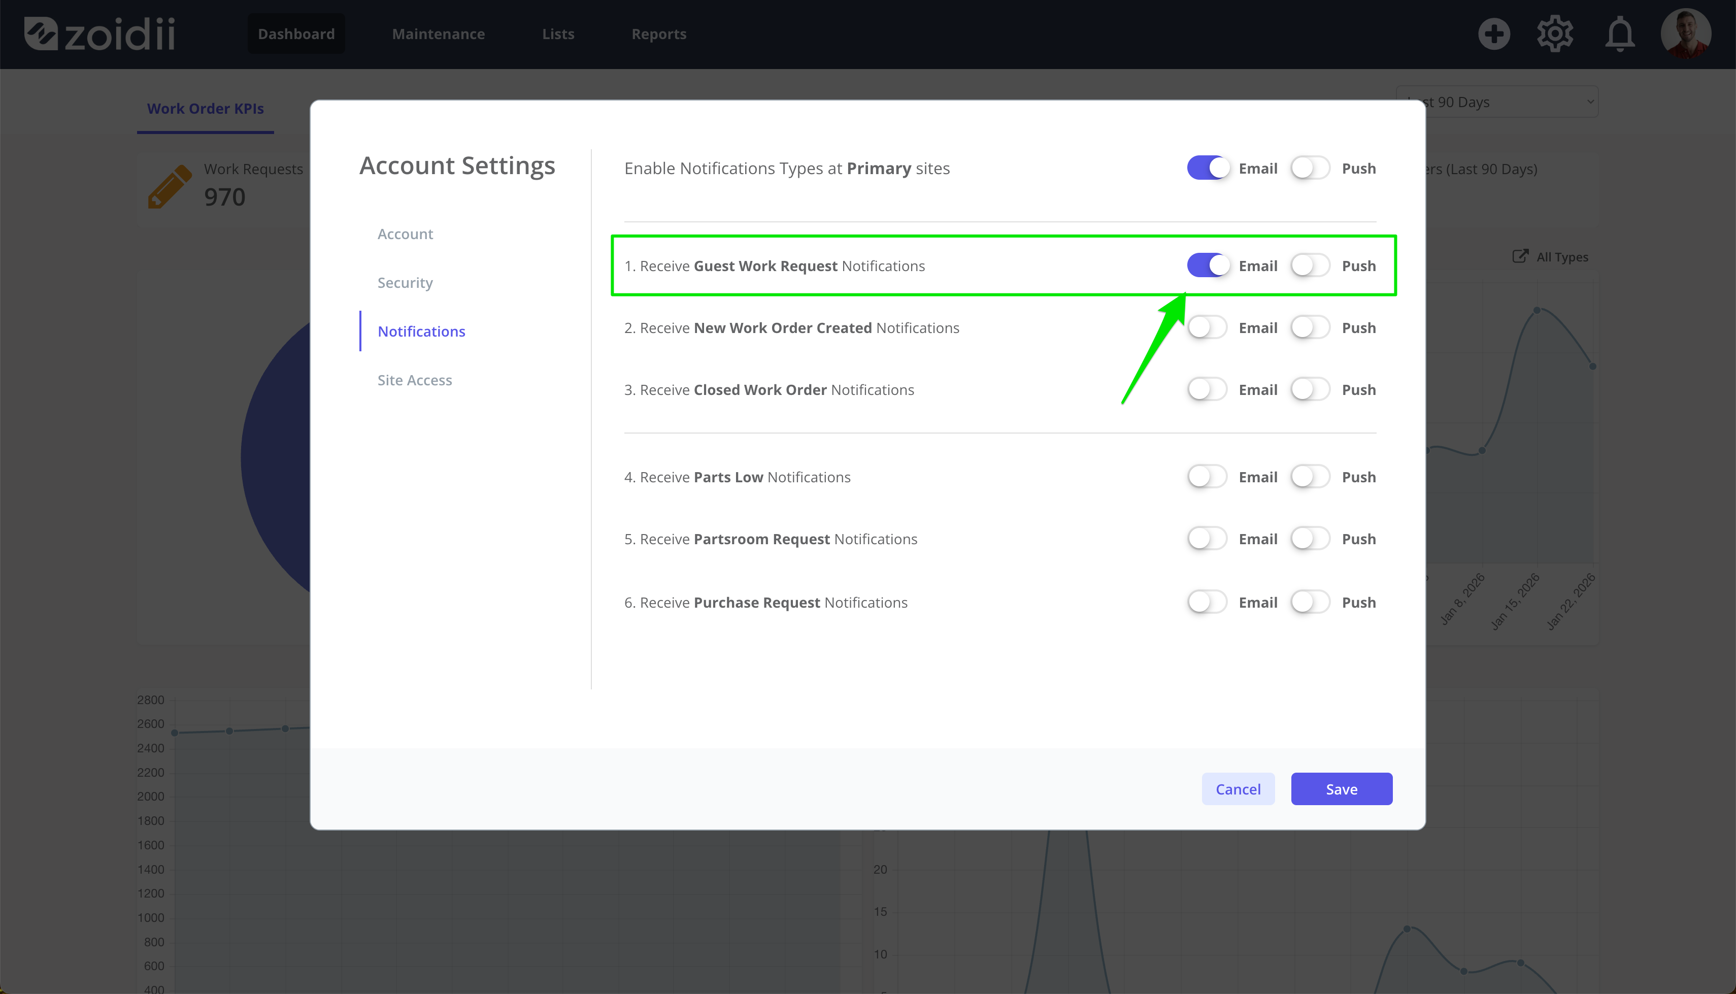Toggle Push for Primary sites notifications
The image size is (1736, 994).
point(1311,168)
